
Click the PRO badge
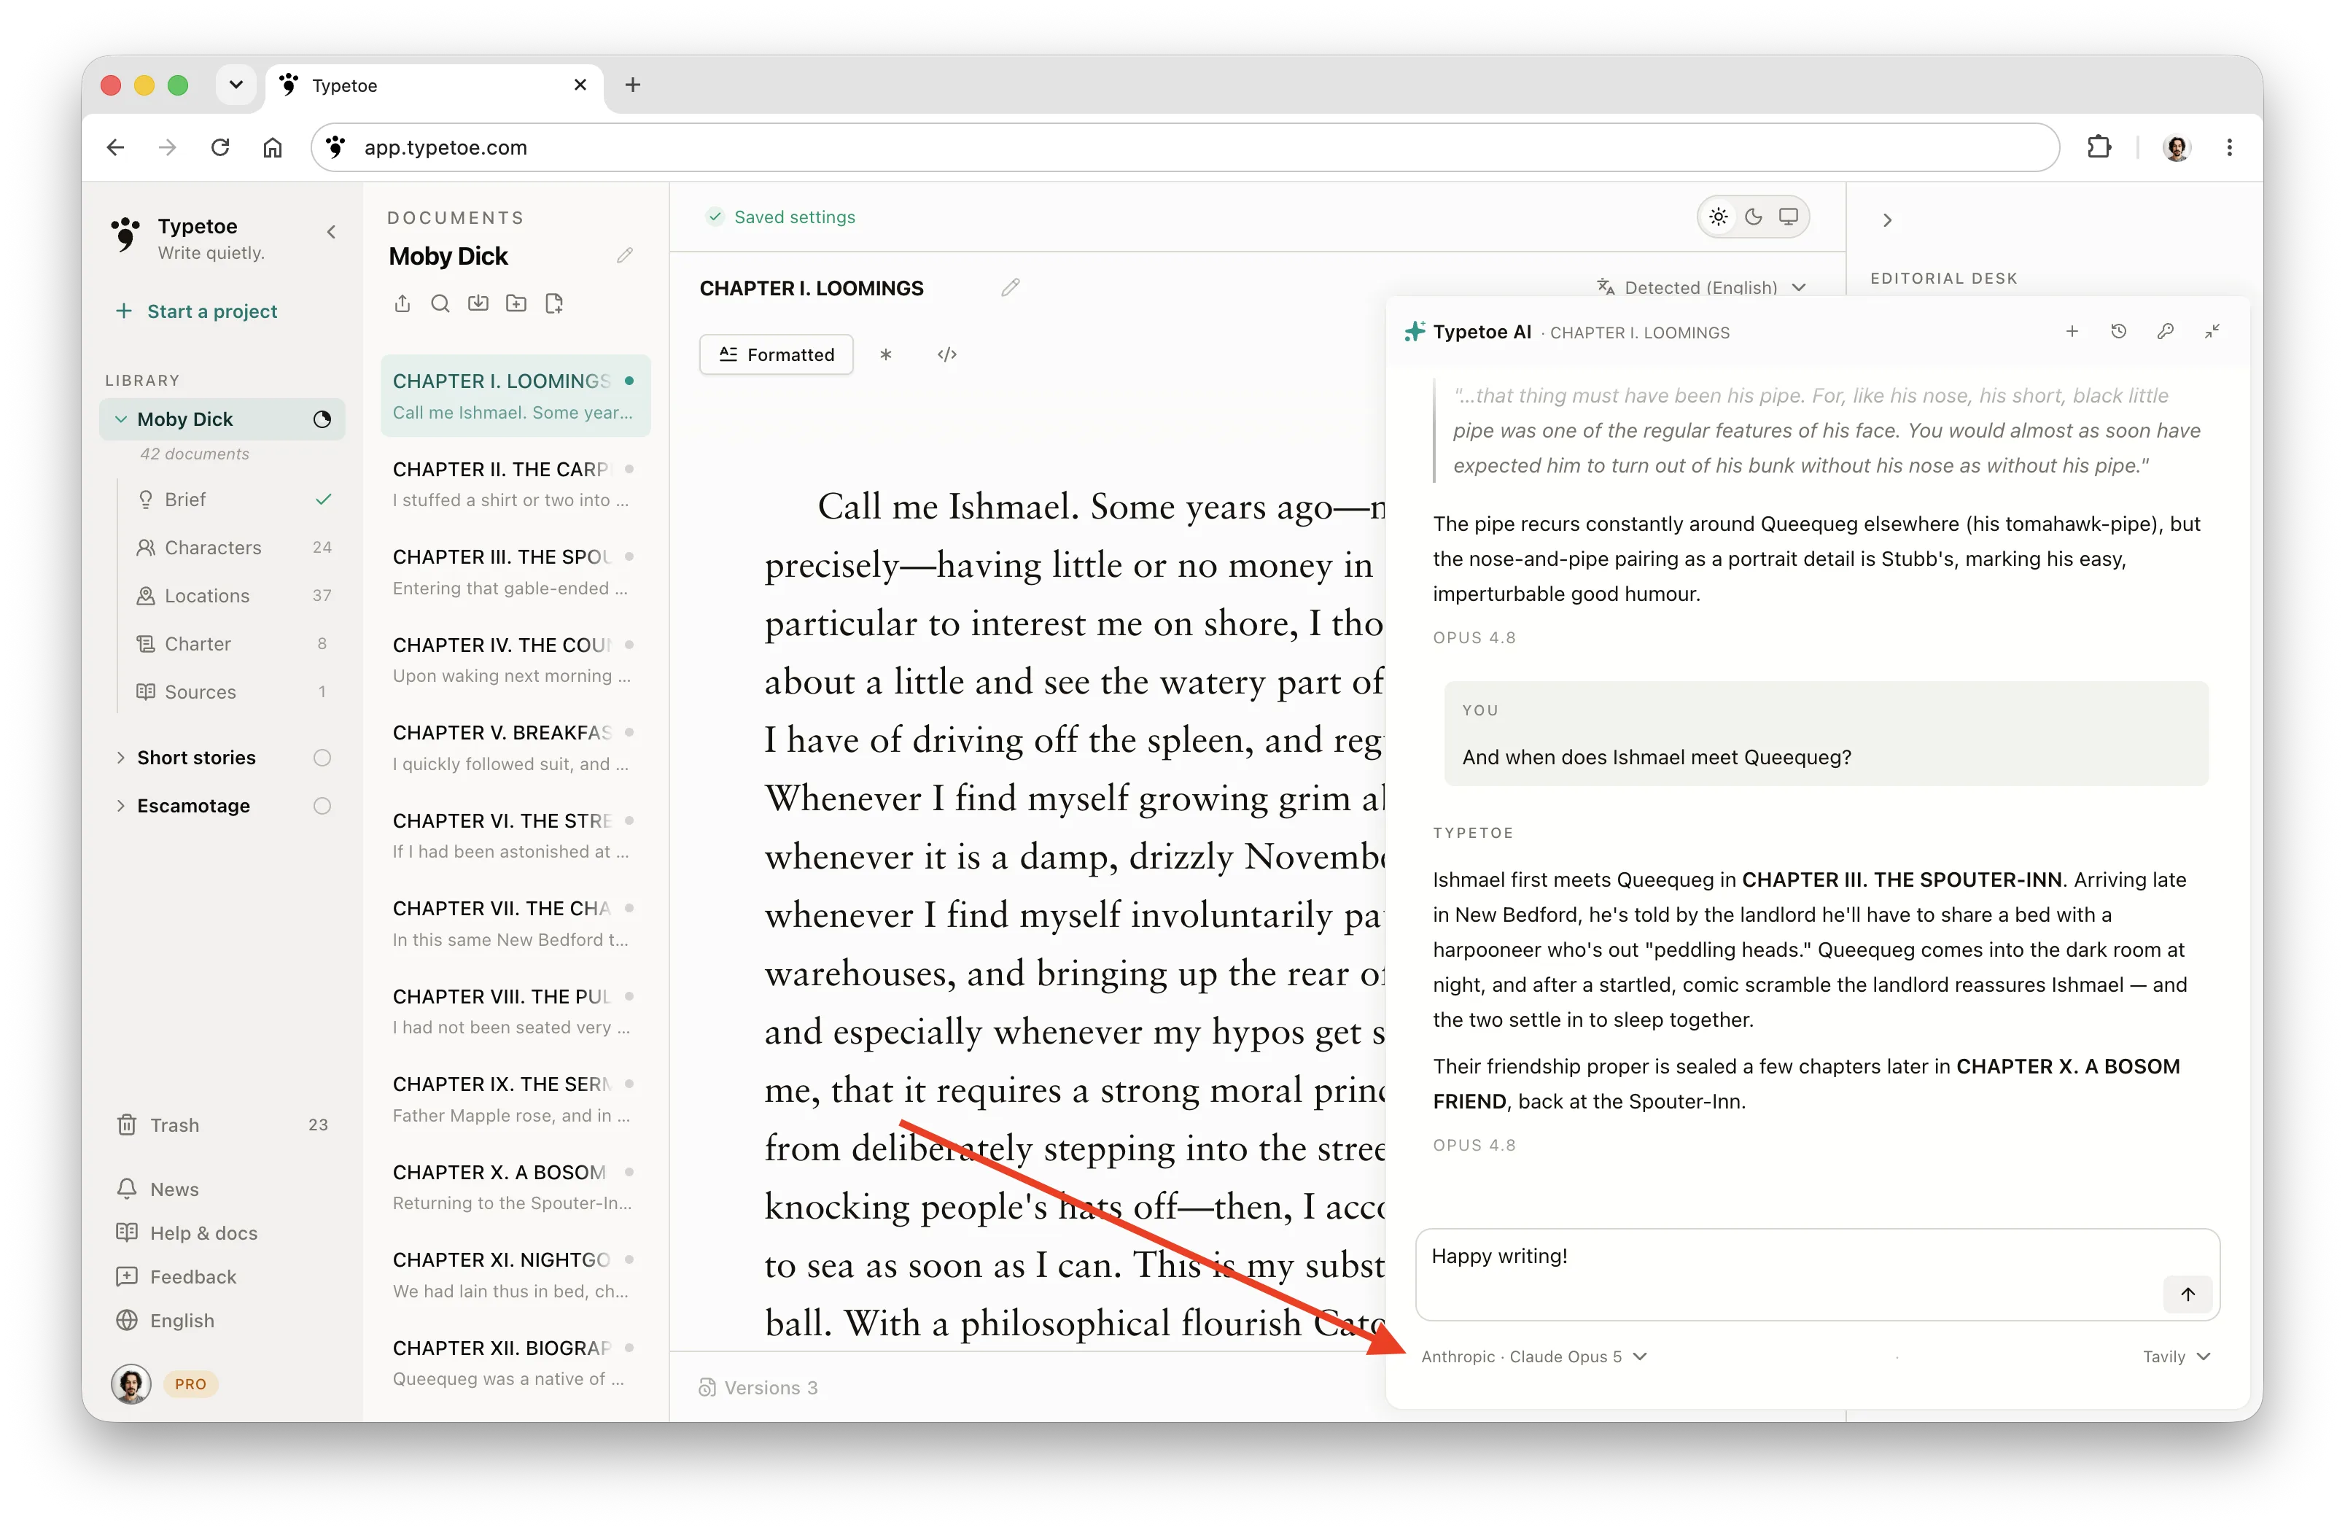pos(191,1384)
